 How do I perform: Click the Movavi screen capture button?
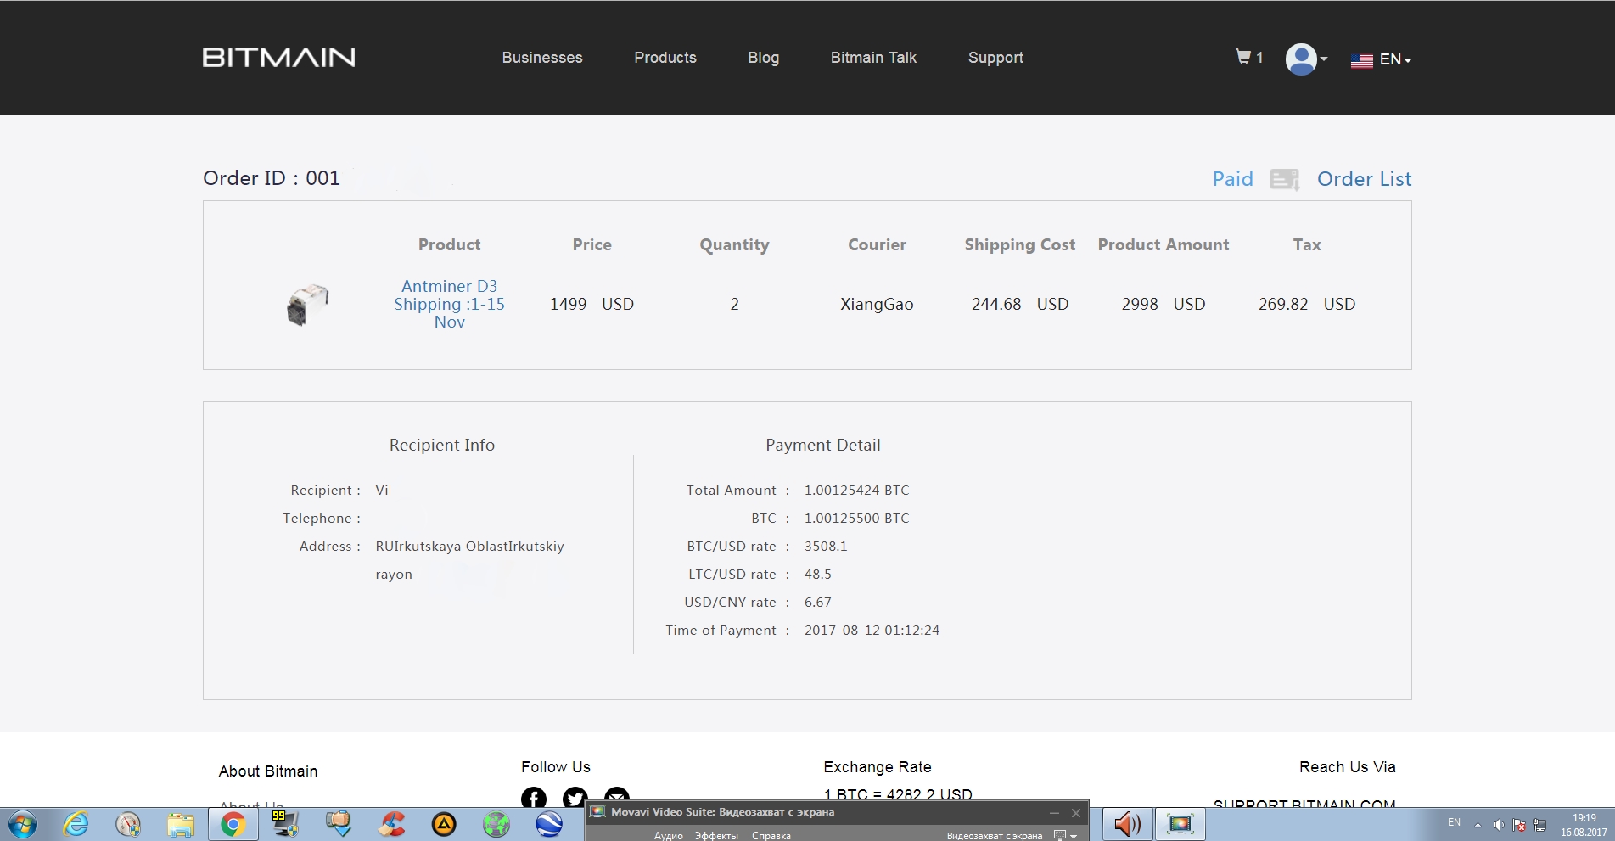pos(1180,824)
